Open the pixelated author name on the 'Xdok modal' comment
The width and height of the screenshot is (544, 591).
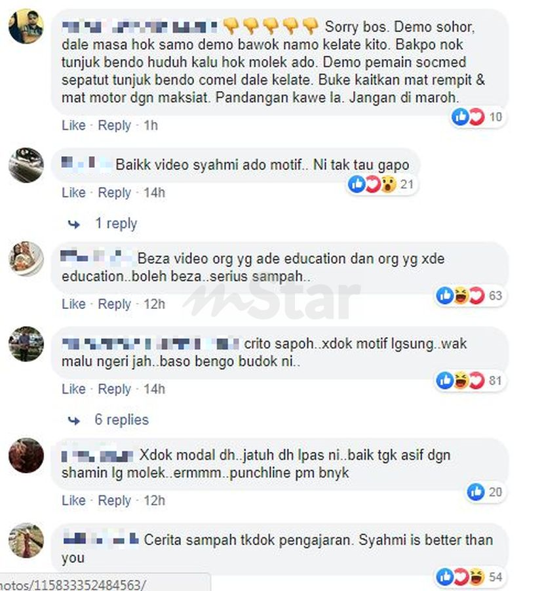[97, 456]
